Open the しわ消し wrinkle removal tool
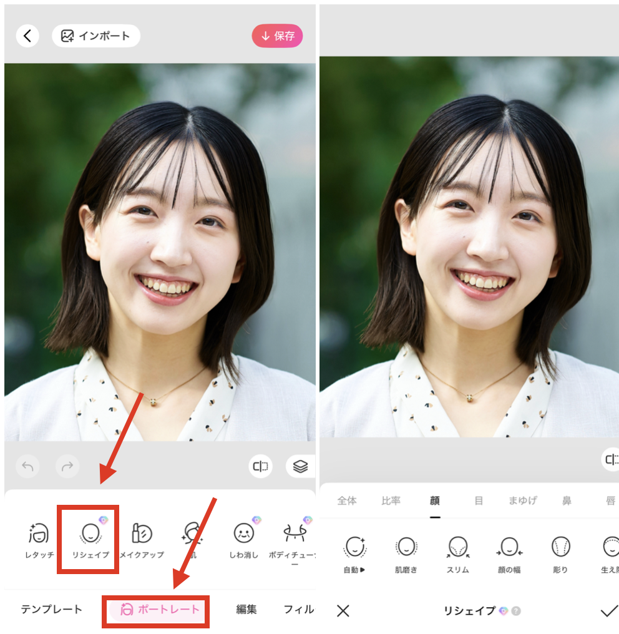The height and width of the screenshot is (634, 619). (243, 540)
